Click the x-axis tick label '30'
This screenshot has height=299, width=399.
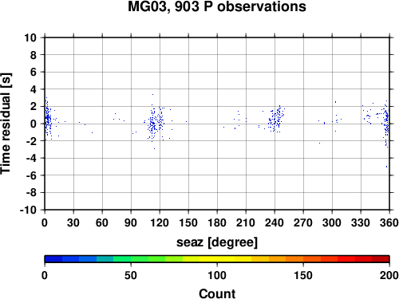coord(73,222)
